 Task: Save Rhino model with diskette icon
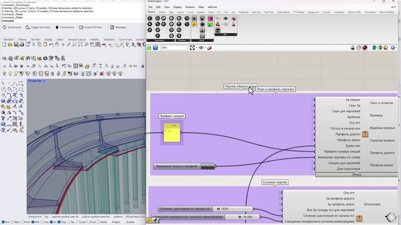pyautogui.click(x=16, y=44)
